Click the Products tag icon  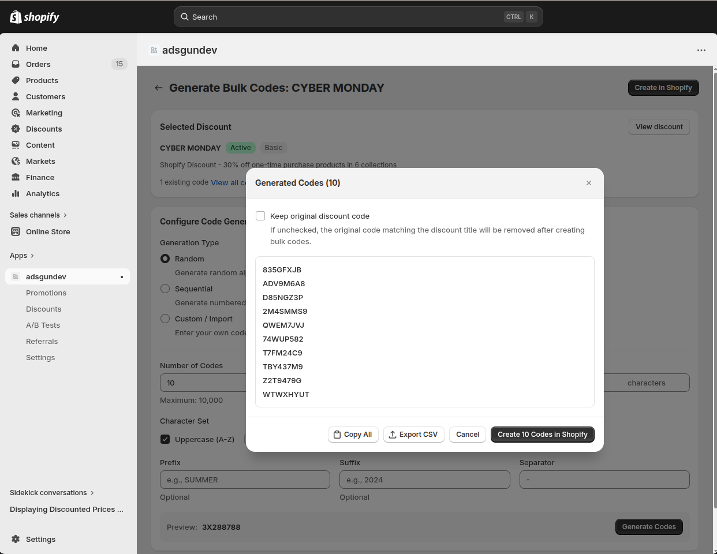tap(16, 80)
